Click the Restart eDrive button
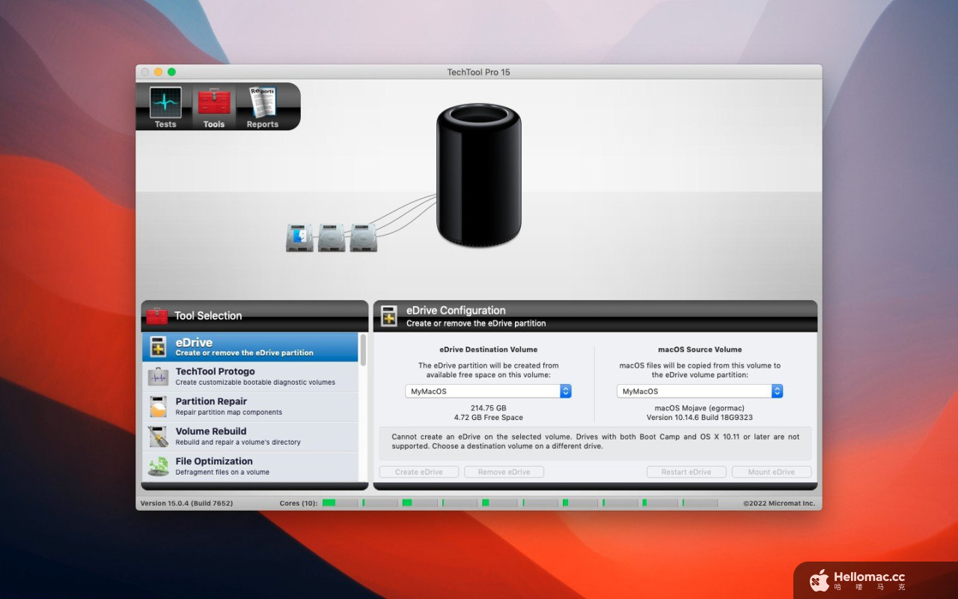The width and height of the screenshot is (958, 599). (686, 472)
